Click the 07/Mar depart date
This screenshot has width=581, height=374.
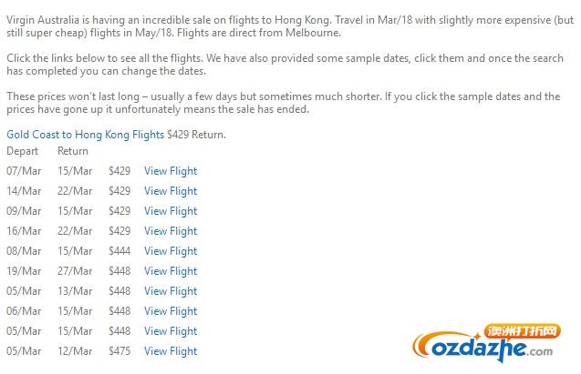[x=24, y=171]
